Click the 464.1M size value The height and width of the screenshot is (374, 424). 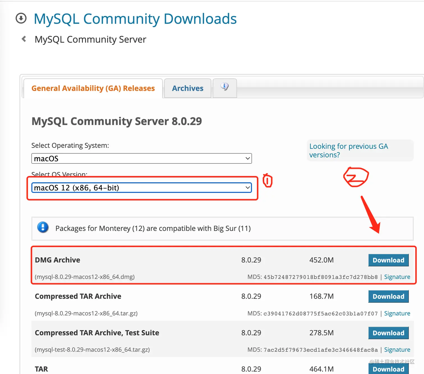[321, 369]
